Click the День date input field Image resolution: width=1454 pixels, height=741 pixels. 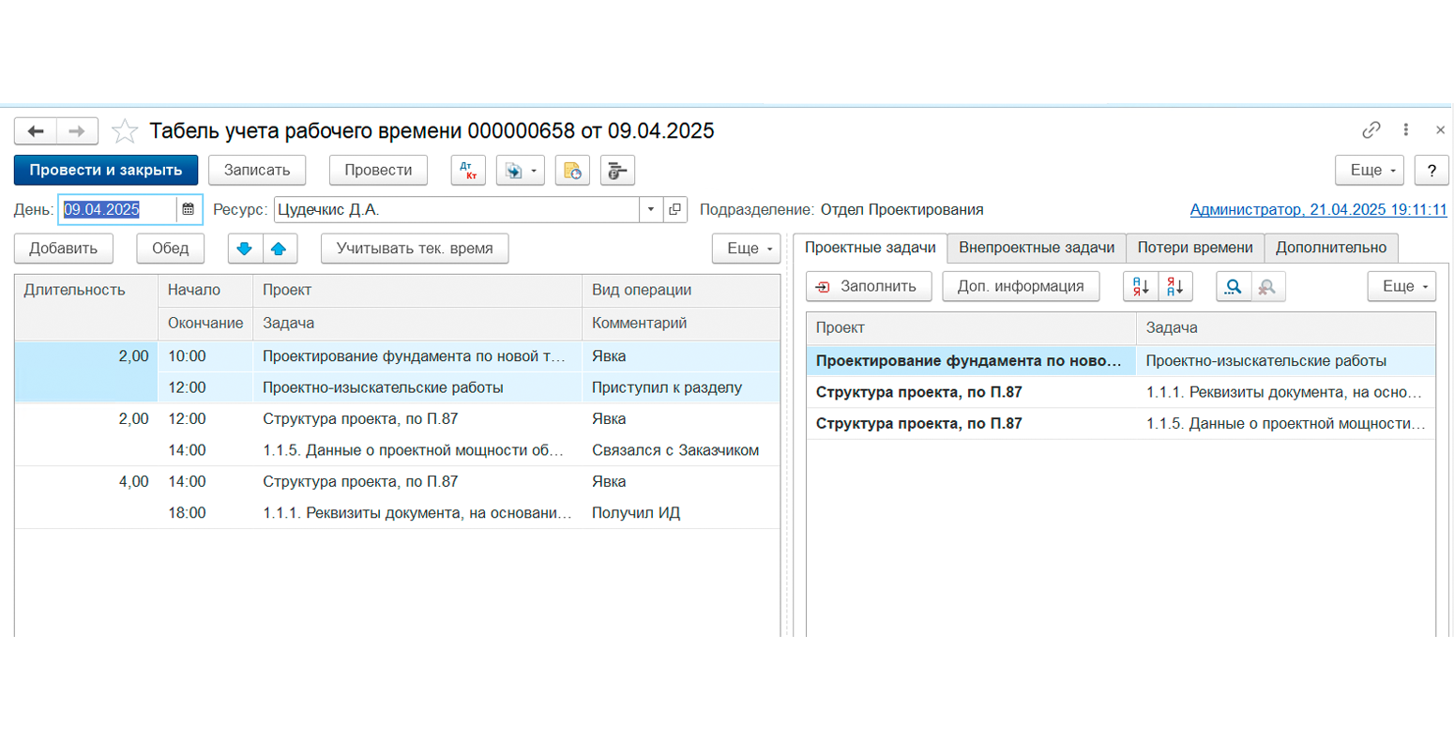coord(118,209)
